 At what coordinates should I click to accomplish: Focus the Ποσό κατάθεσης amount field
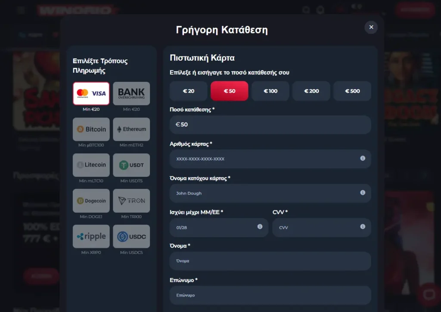[x=270, y=124]
